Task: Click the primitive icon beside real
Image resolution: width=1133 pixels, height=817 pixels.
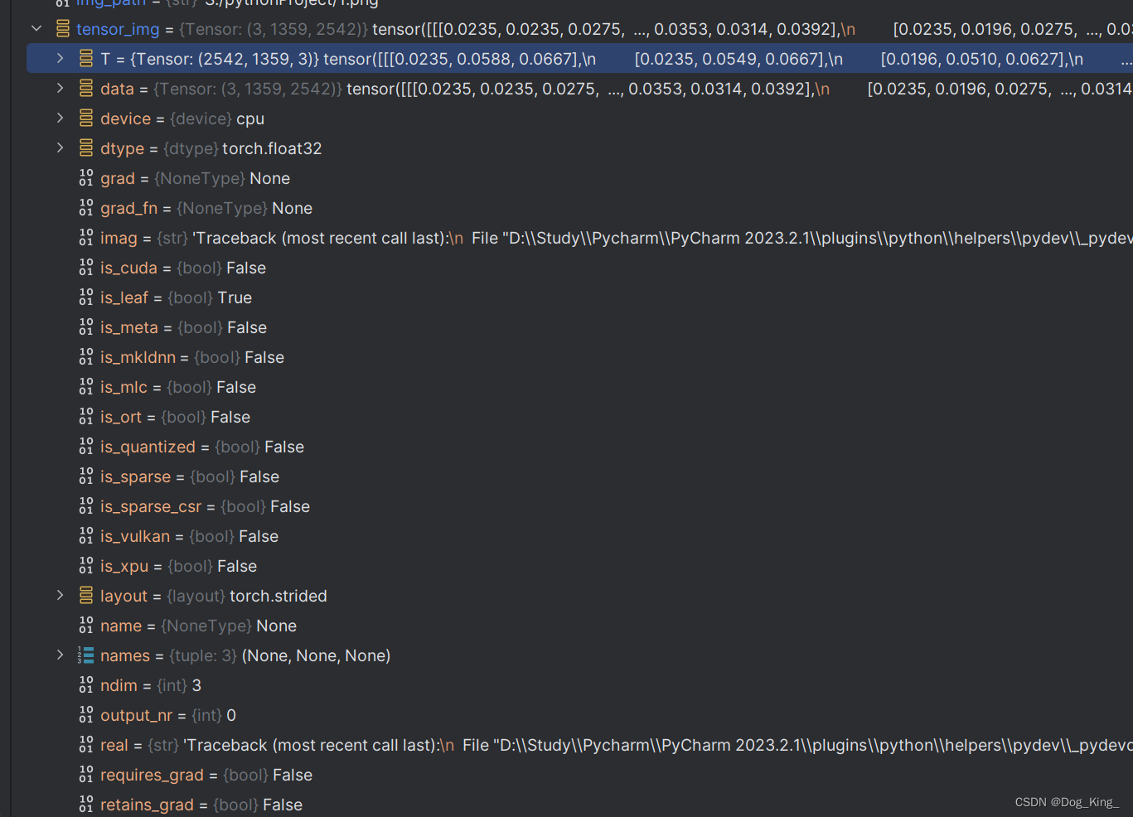Action: click(86, 745)
